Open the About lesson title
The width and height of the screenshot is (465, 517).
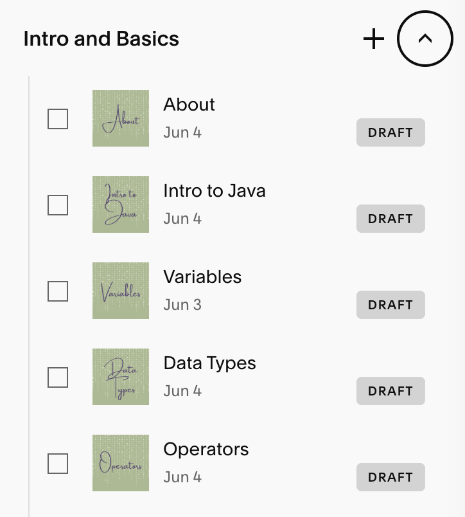point(189,105)
